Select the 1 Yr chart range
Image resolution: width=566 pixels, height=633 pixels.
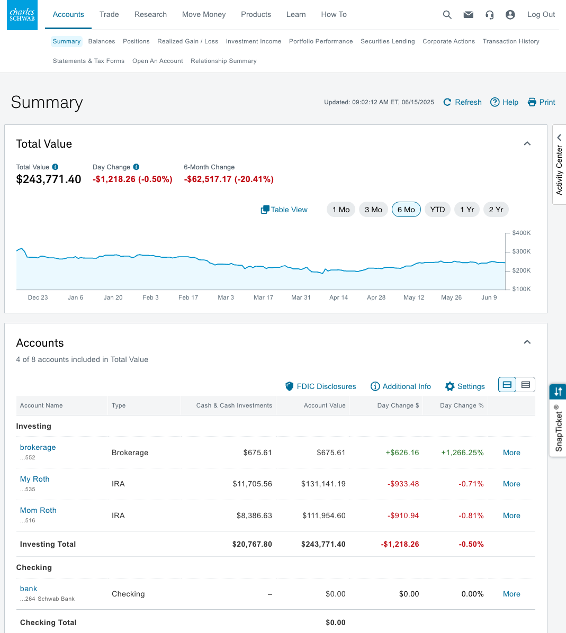pos(467,210)
